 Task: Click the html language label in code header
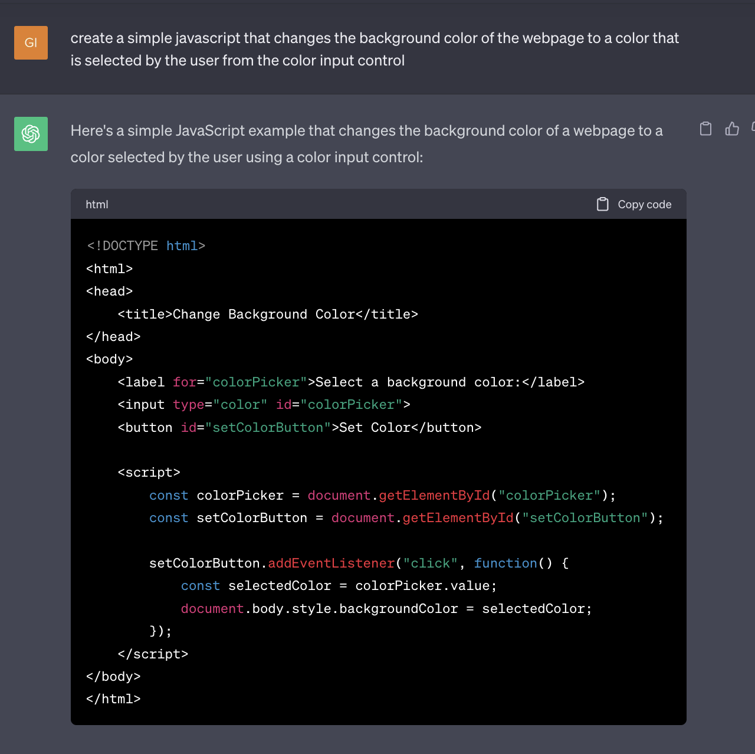pyautogui.click(x=97, y=204)
